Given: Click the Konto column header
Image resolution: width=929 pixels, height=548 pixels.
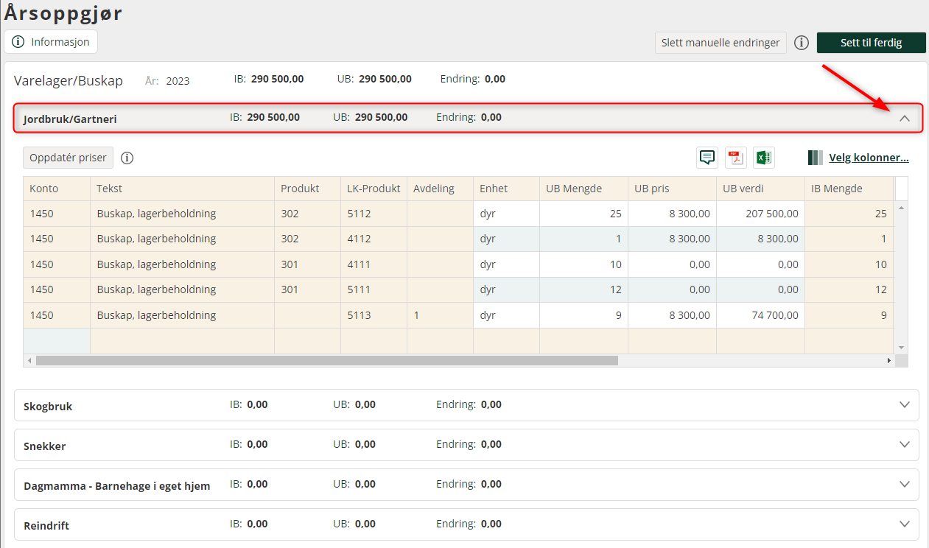Looking at the screenshot, I should pyautogui.click(x=57, y=189).
